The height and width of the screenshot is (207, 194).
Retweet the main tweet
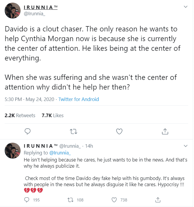(x=73, y=131)
